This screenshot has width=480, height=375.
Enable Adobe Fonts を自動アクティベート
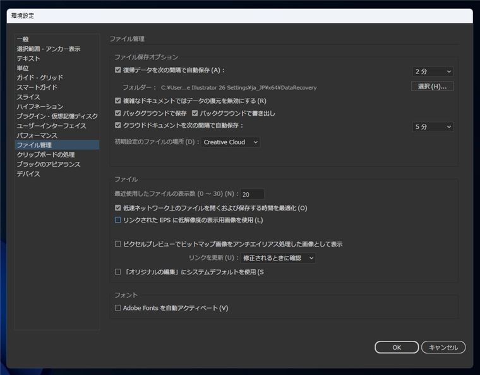[118, 307]
